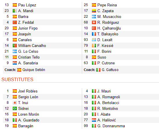This screenshot has width=159, height=129.
Task: Select coach G. Gattuso
Action: click(x=110, y=70)
